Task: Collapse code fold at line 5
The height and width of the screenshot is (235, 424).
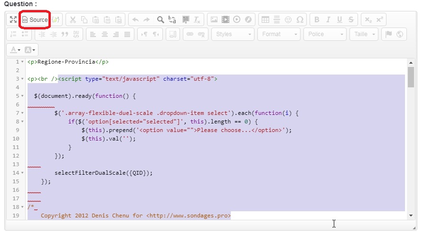Action: (22, 96)
